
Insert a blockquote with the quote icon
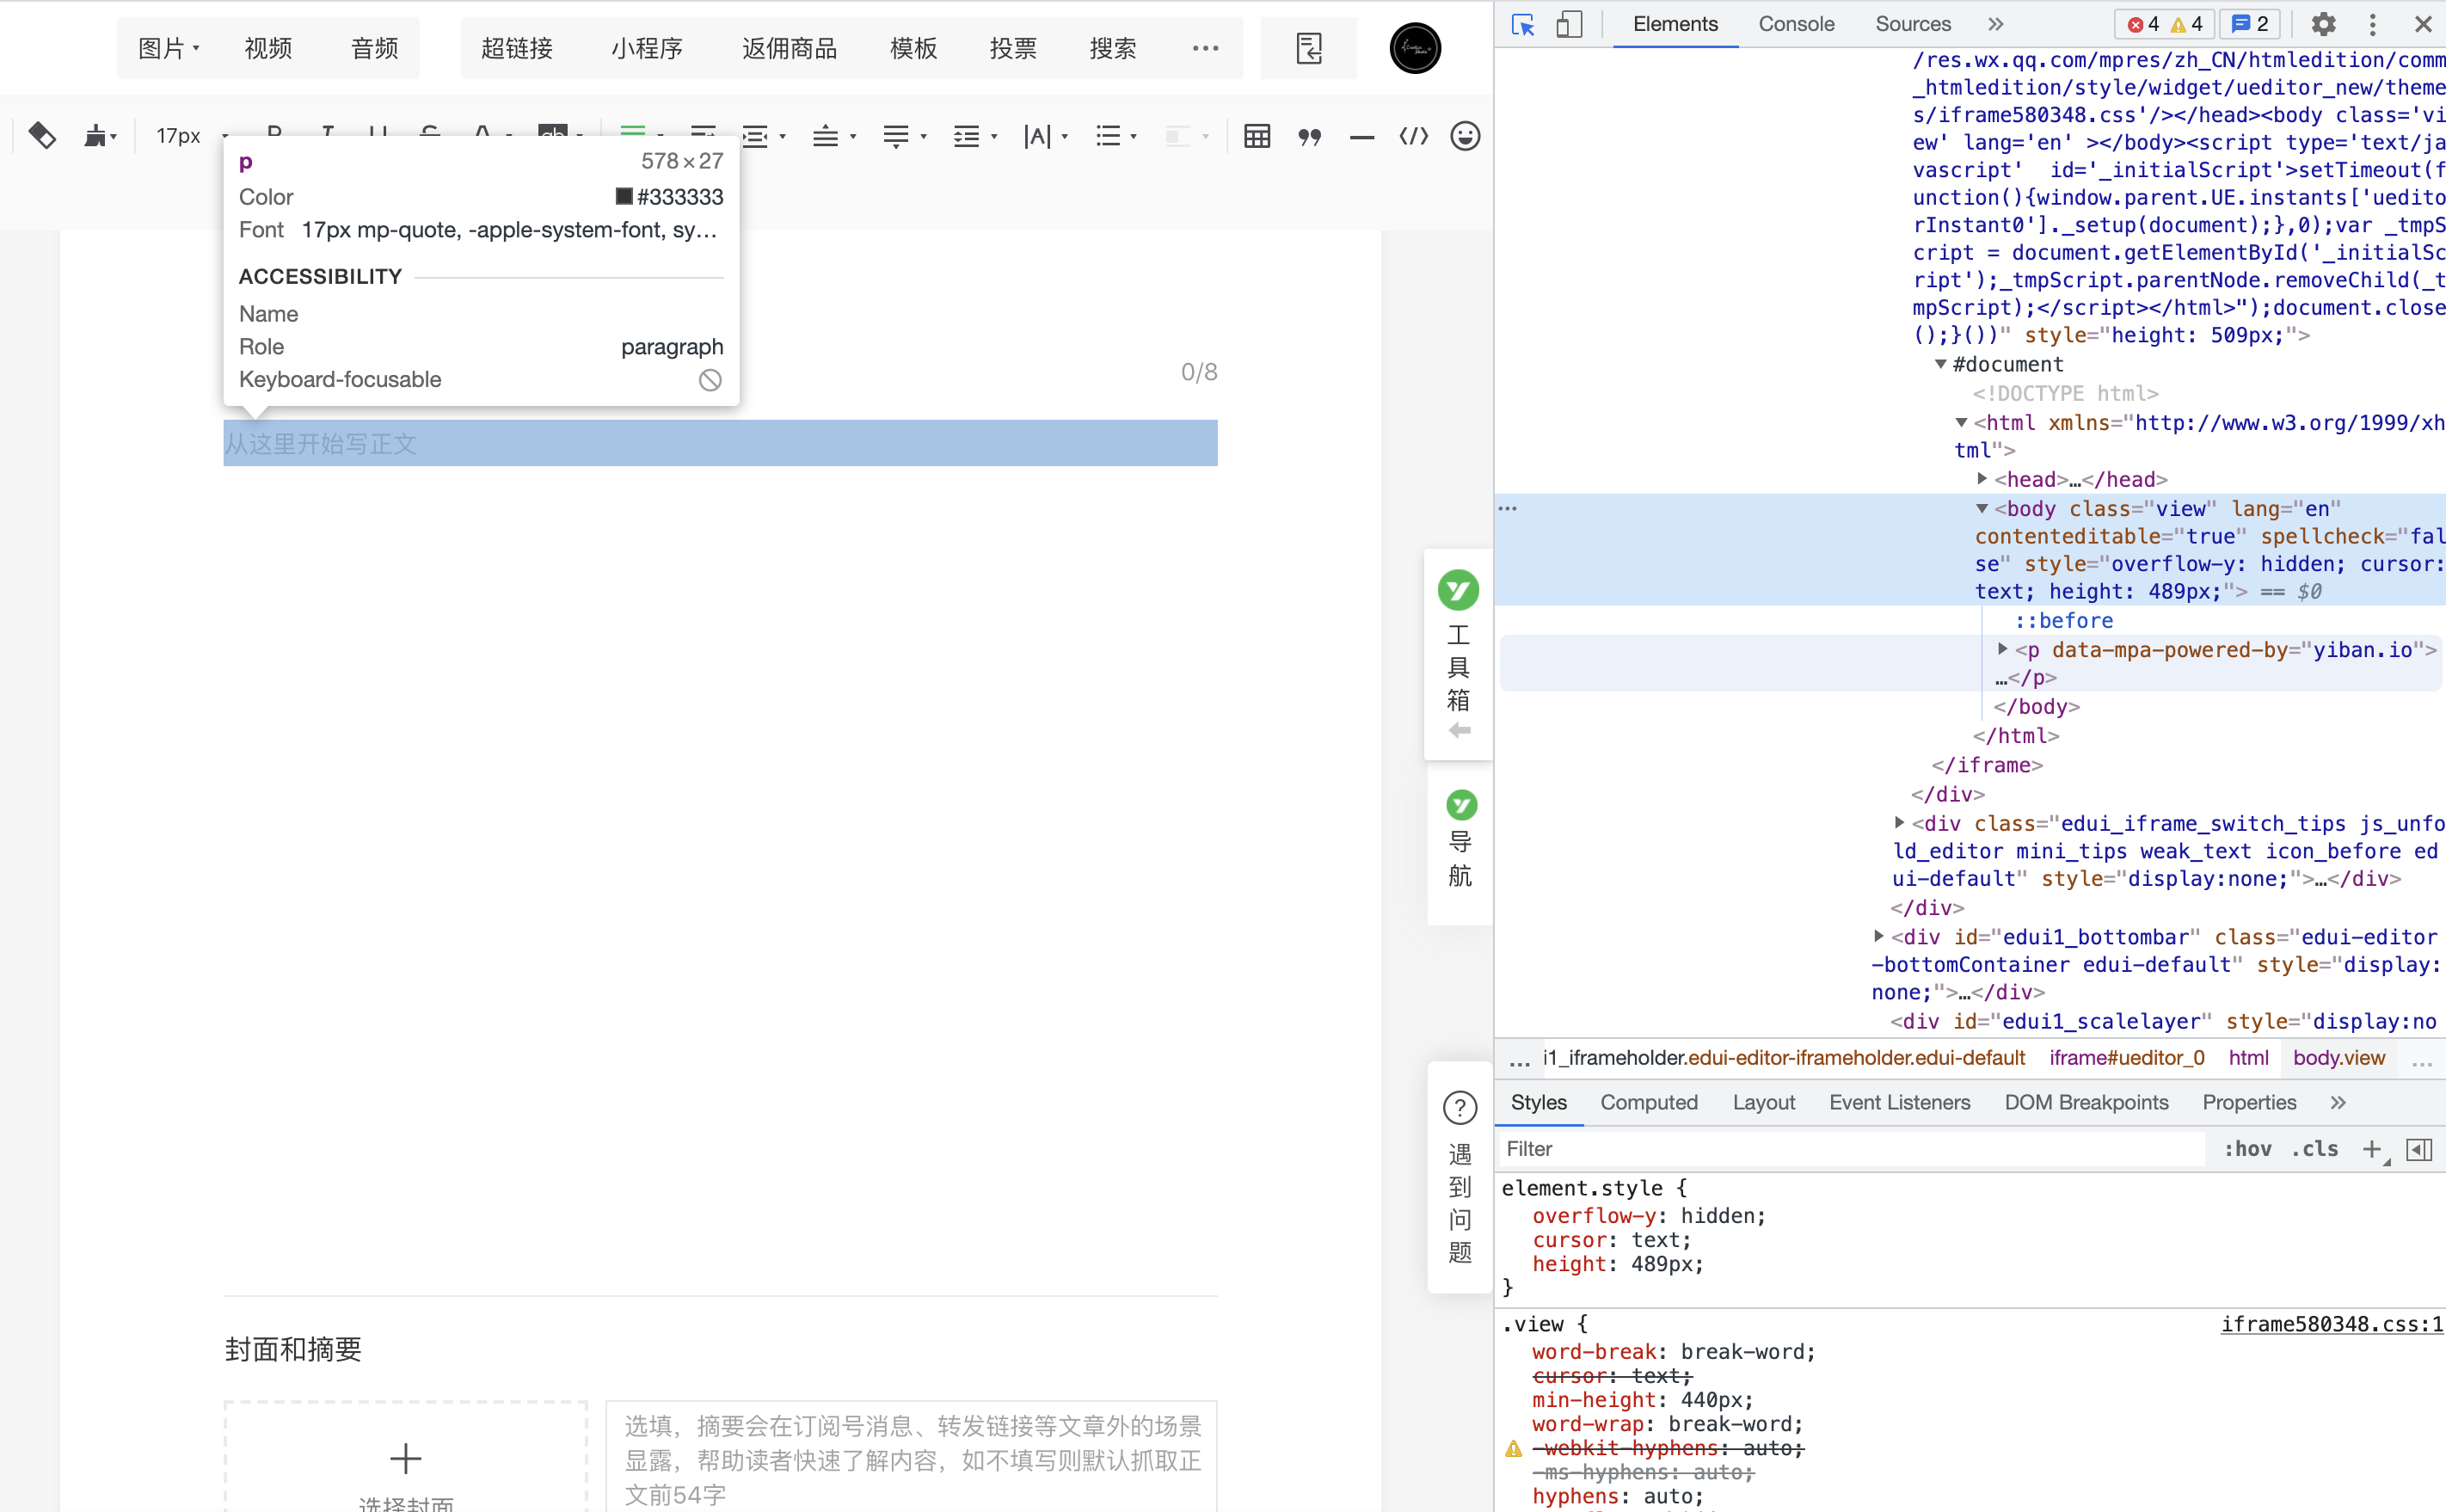tap(1309, 136)
